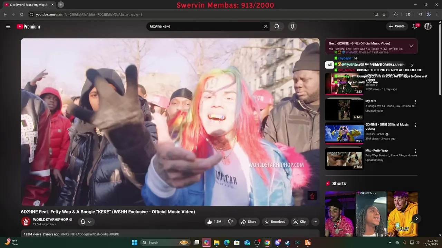Open File Explorer from the taskbar
Viewport: 442px width, 248px height.
point(217,242)
